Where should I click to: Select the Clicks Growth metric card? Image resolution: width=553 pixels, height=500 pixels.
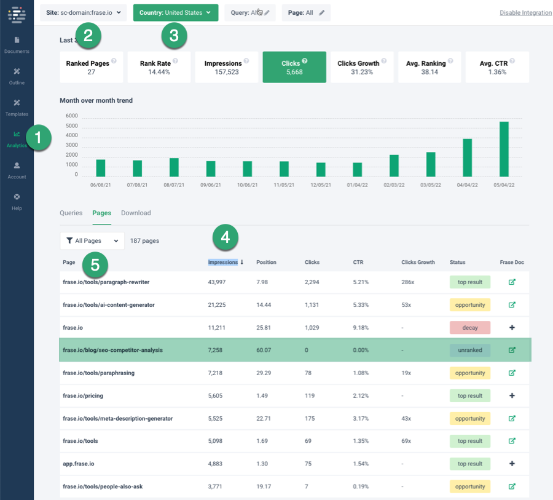coord(362,67)
